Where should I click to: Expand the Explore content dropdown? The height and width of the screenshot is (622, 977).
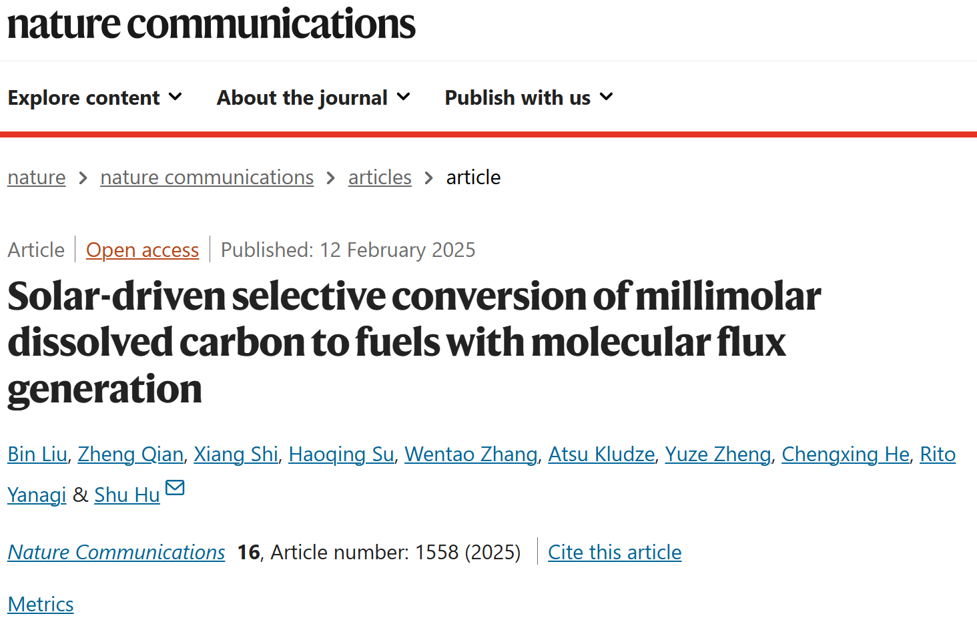pyautogui.click(x=95, y=97)
